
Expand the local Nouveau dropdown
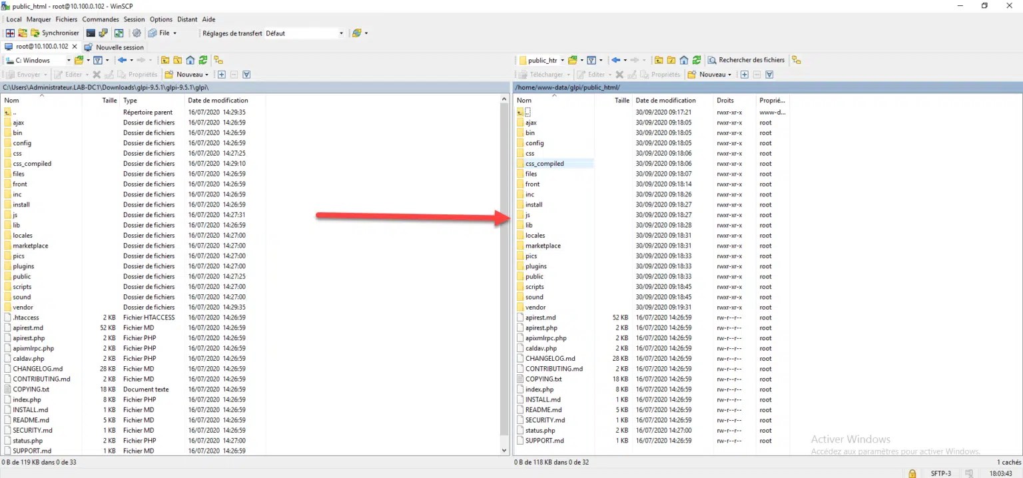[x=206, y=75]
